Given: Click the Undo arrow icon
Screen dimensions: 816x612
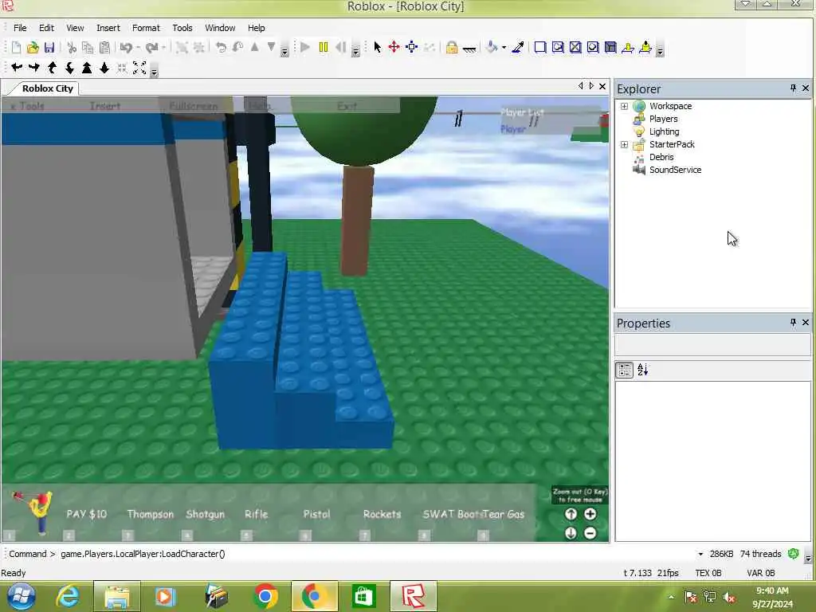Looking at the screenshot, I should [126, 48].
